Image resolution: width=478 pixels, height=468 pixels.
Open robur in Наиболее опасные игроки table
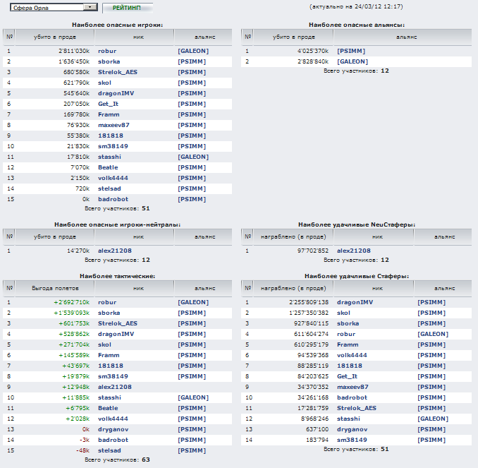tap(107, 51)
